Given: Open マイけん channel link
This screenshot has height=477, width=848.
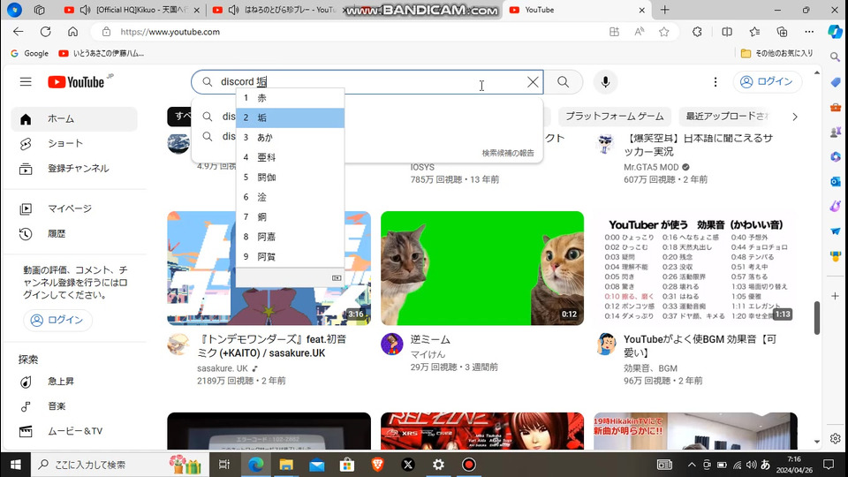Looking at the screenshot, I should tap(428, 354).
